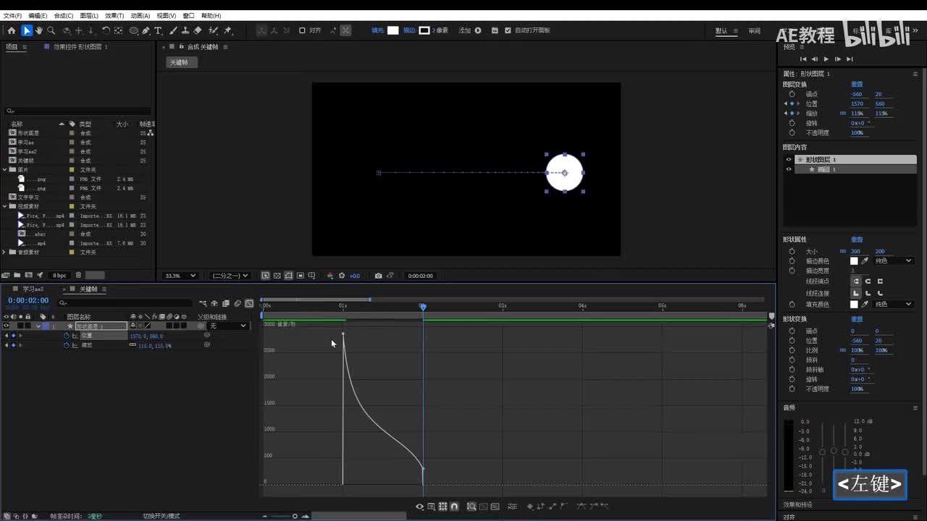Viewport: 927px width, 521px height.
Task: Click 重置 beside 形状属性
Action: click(x=857, y=240)
